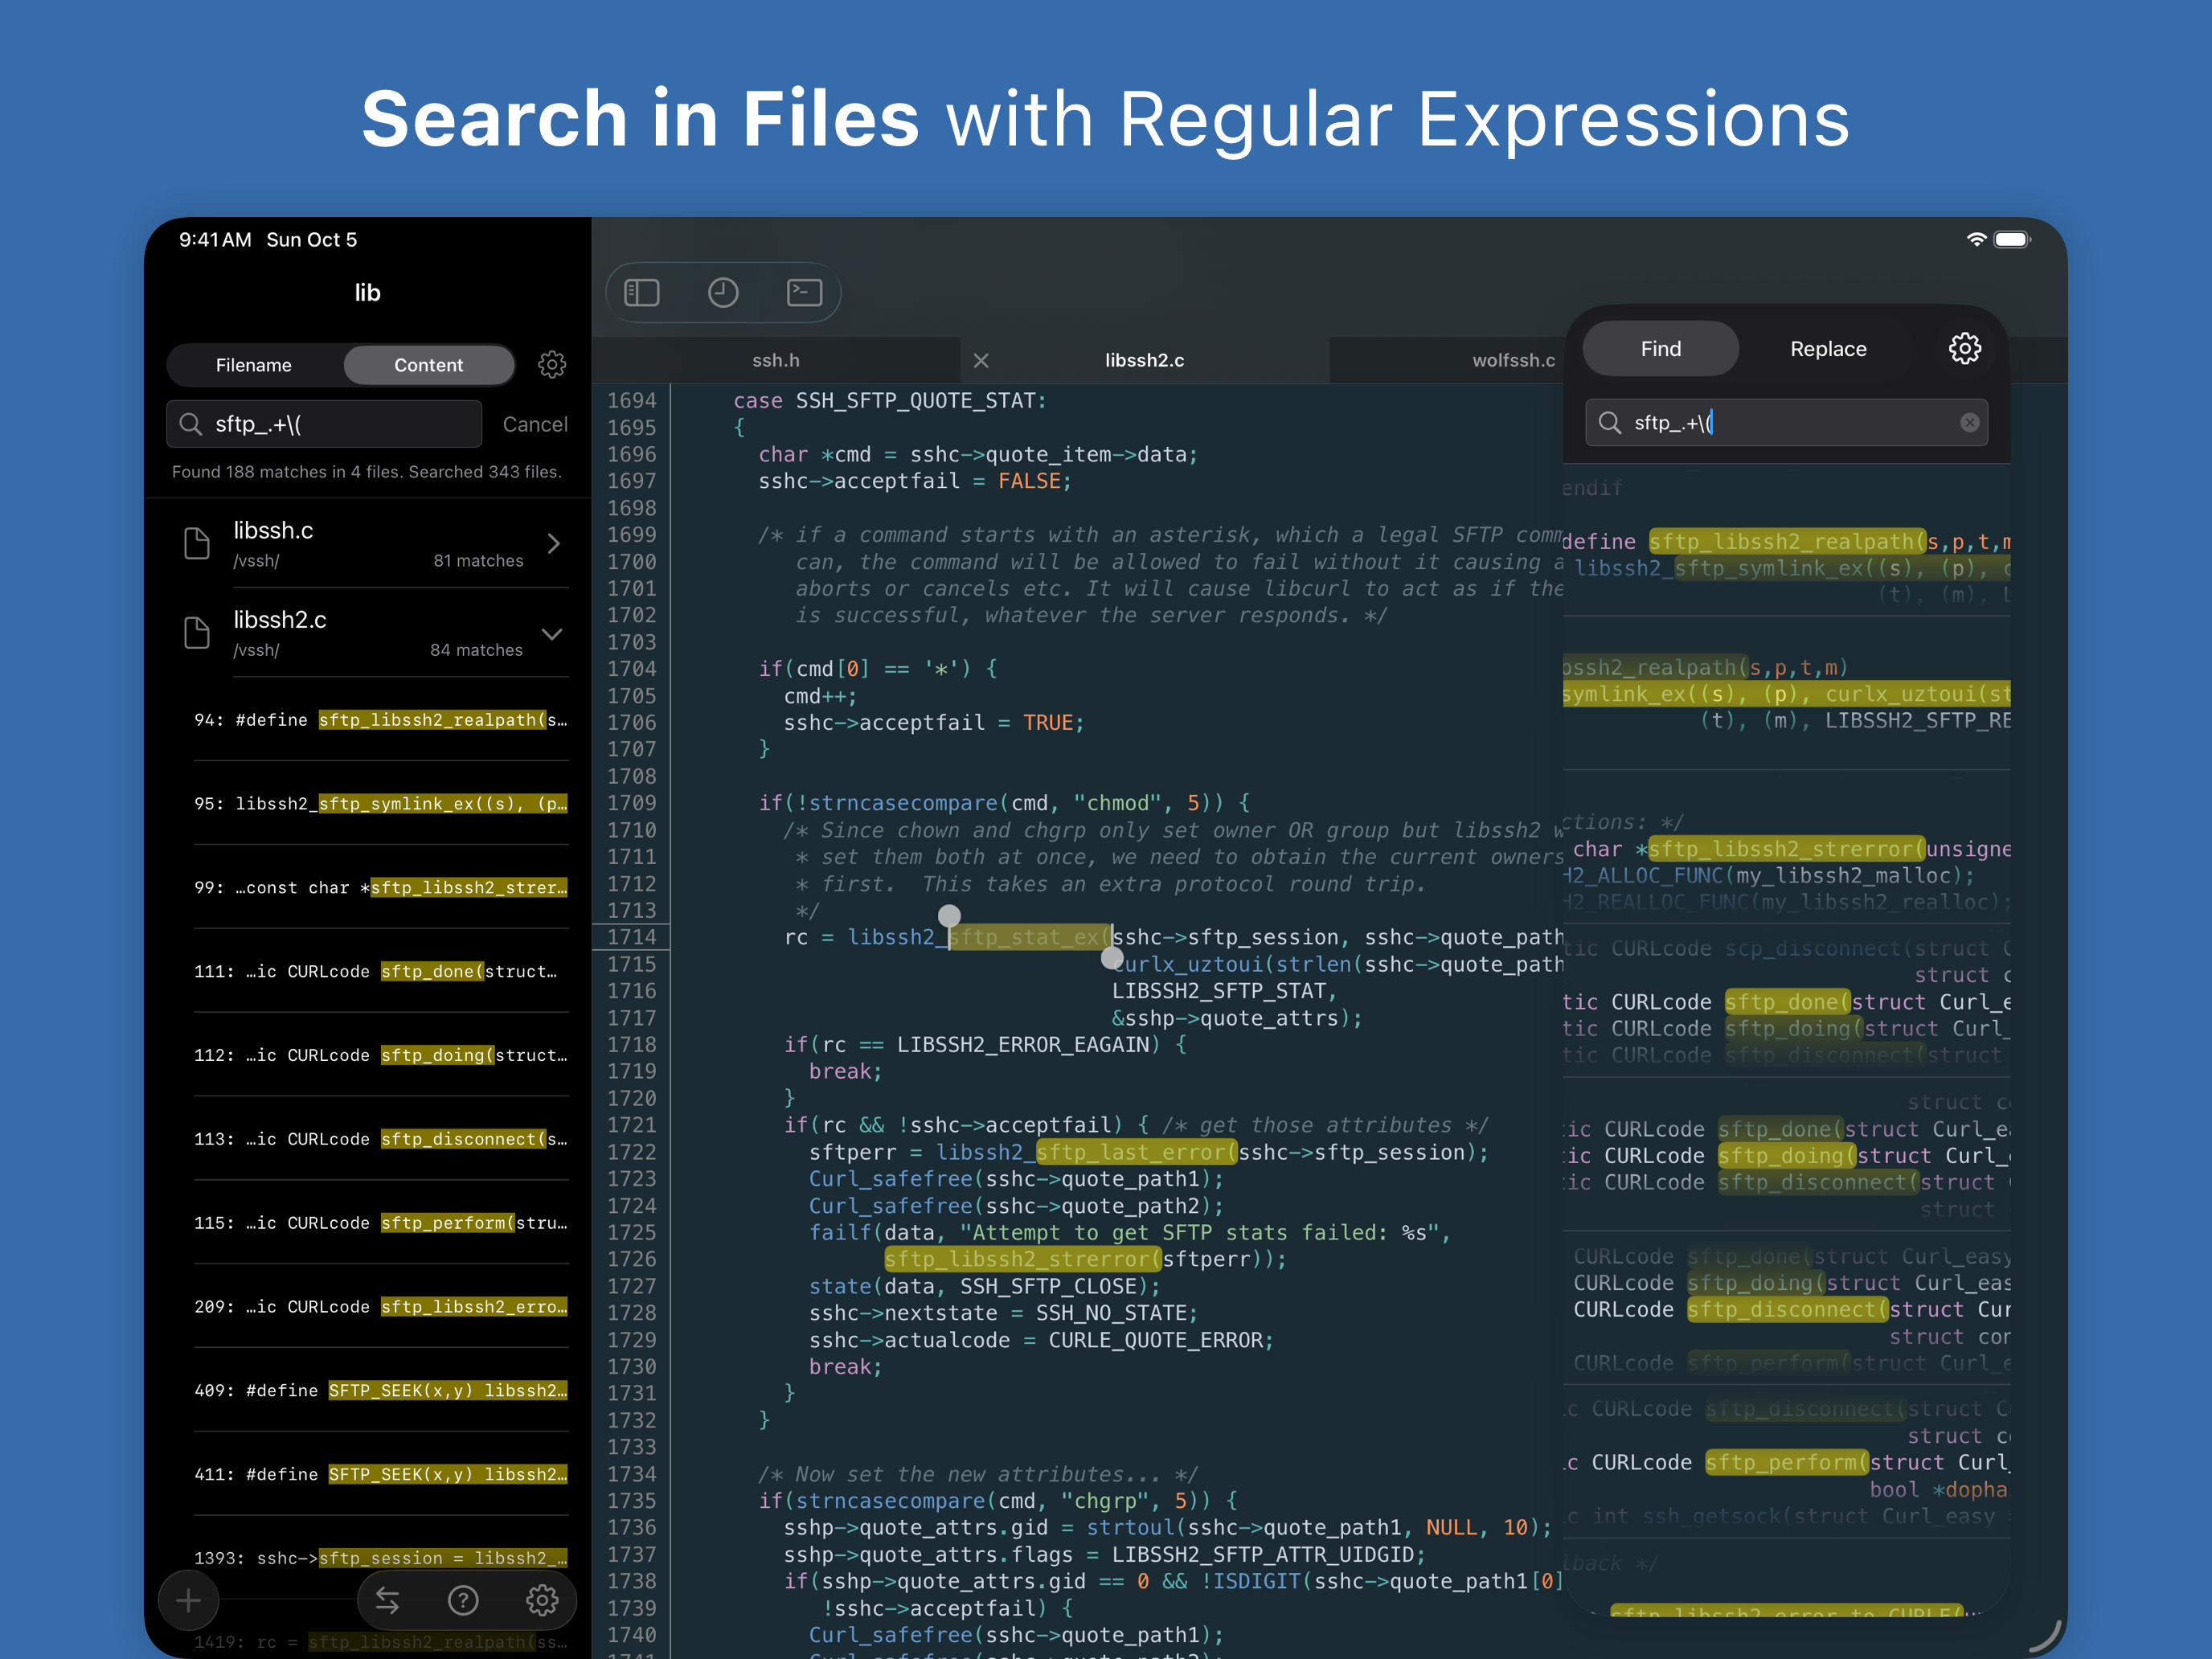Open app settings gear in the bottom bar
The width and height of the screenshot is (2212, 1659).
pos(542,1600)
